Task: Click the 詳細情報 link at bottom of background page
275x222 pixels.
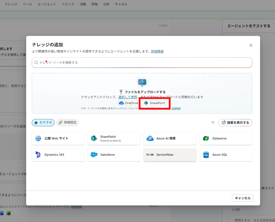Action: pos(76,207)
